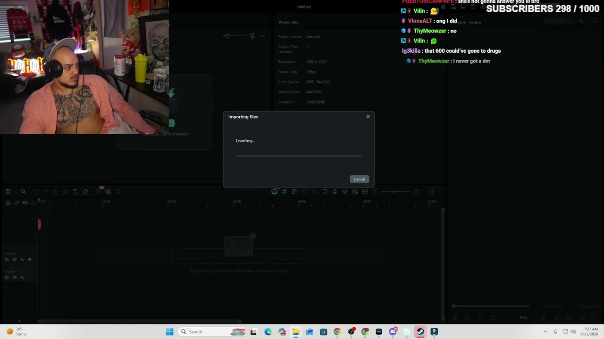Click the 25fps frame rate value
The image size is (604, 339).
point(310,72)
